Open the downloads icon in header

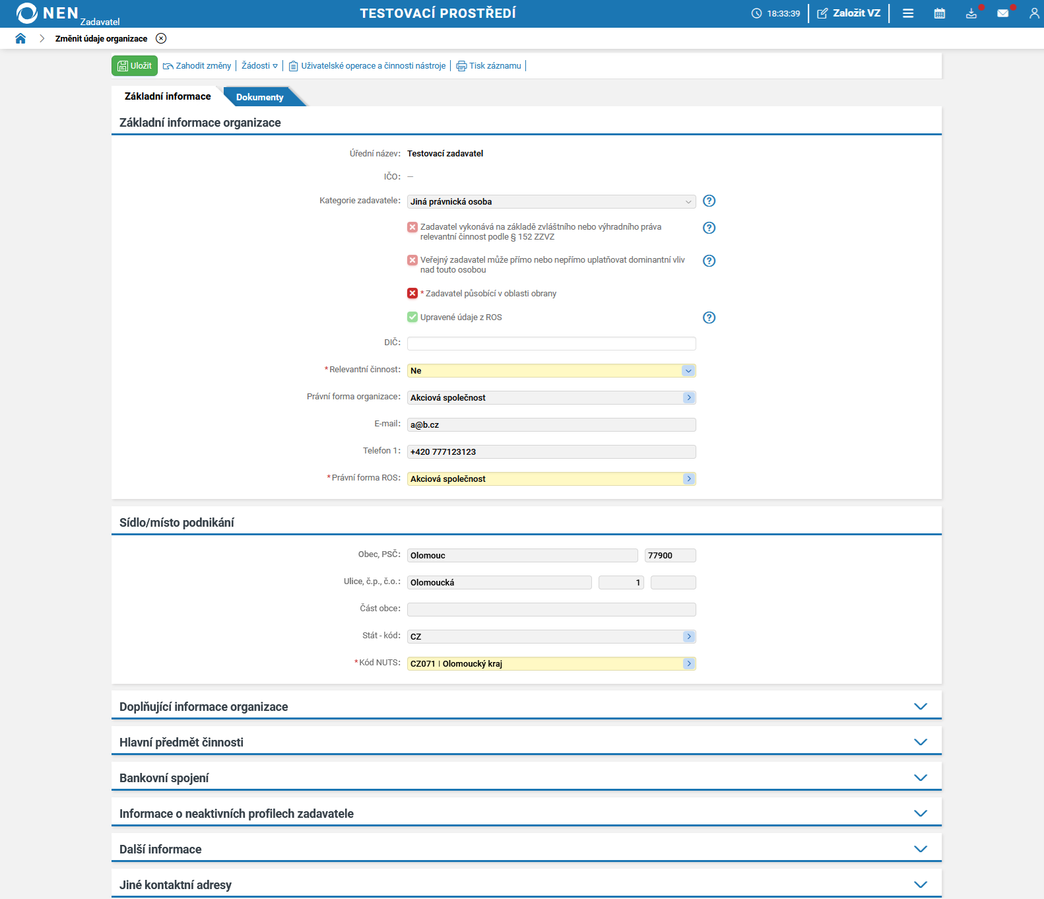tap(971, 13)
